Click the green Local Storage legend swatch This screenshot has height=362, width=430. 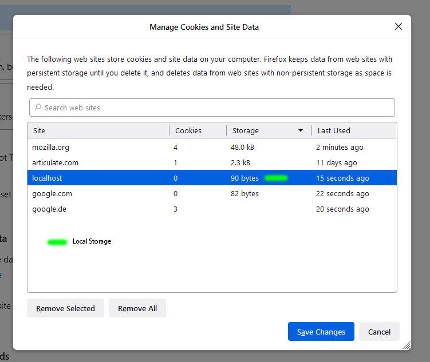[57, 242]
